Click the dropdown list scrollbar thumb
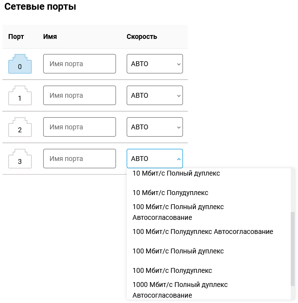298x303 pixels. (x=293, y=249)
